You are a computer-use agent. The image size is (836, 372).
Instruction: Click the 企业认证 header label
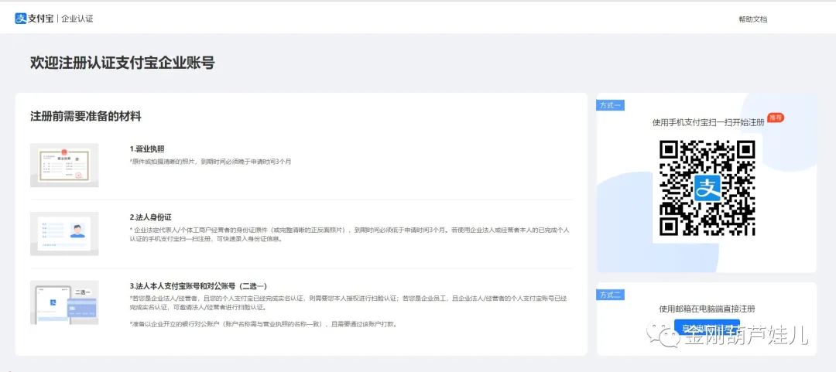click(77, 19)
